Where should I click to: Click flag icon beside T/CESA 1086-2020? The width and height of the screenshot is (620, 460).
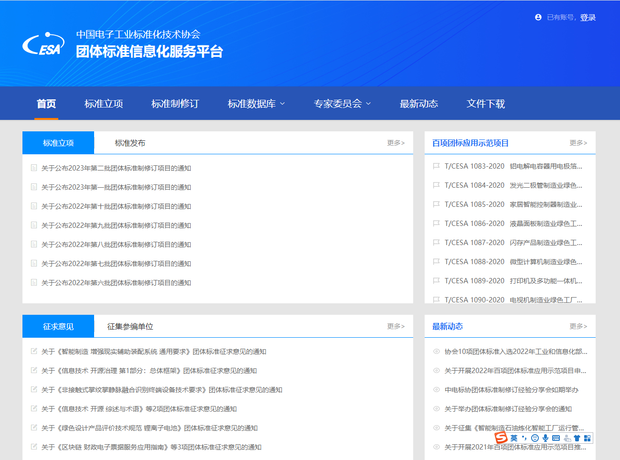pyautogui.click(x=436, y=224)
